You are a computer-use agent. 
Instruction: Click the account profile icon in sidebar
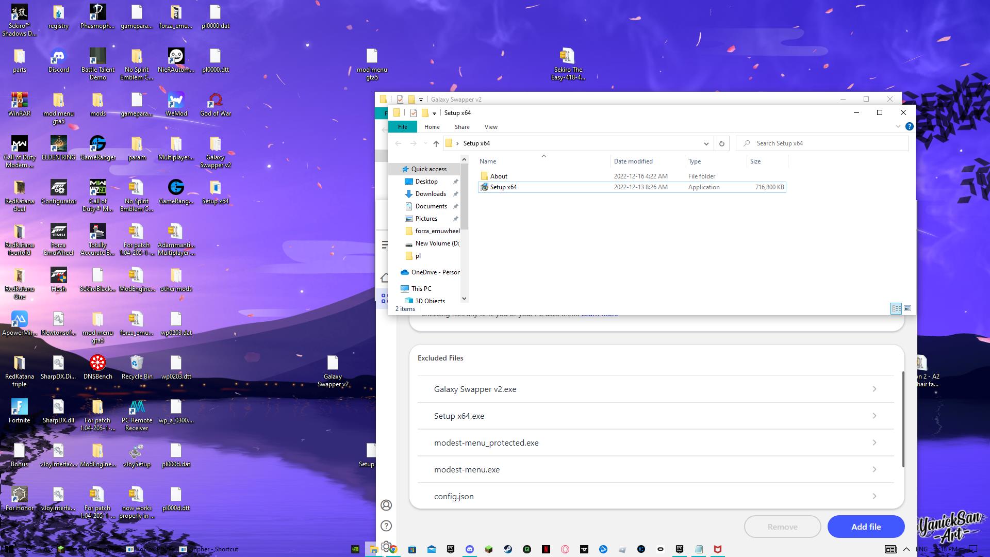386,505
